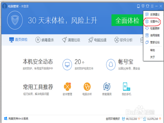Click the Windows logo in status bar
The width and height of the screenshot is (164, 123).
tap(6, 118)
